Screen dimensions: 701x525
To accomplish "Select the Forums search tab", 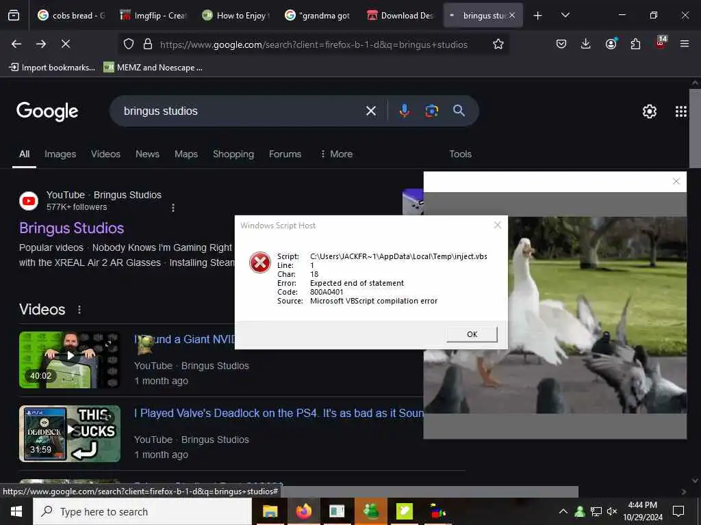I will pyautogui.click(x=285, y=154).
